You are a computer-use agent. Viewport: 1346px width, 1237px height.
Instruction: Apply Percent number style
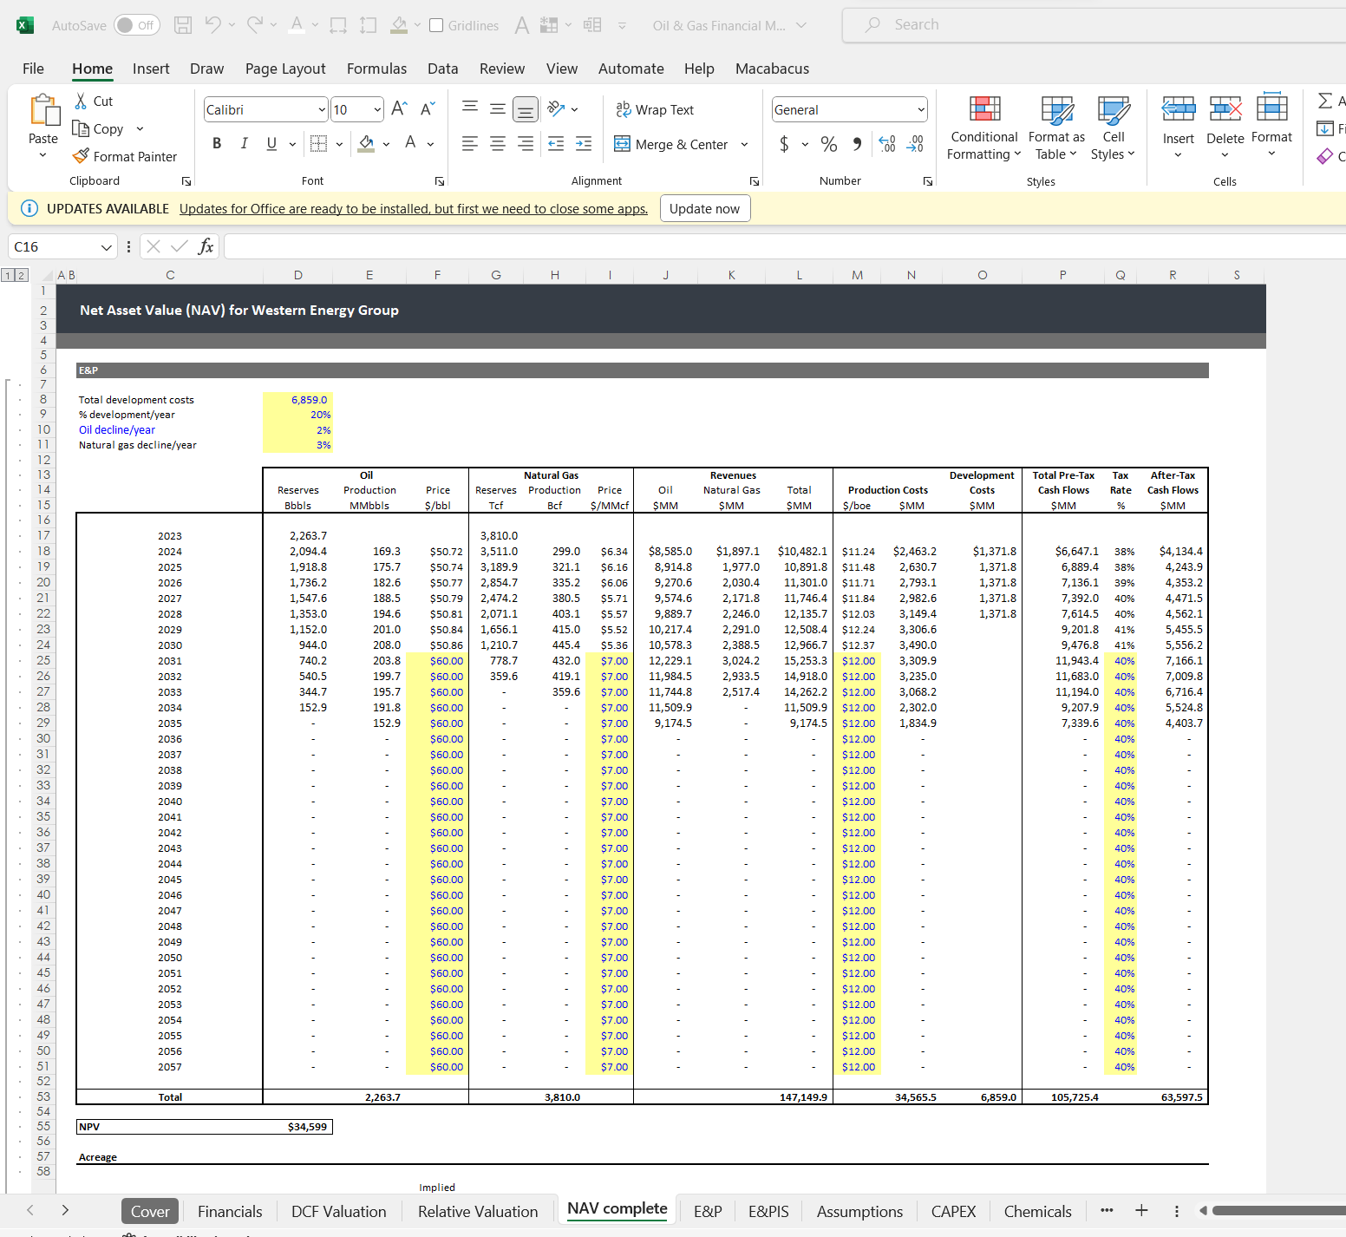point(828,144)
